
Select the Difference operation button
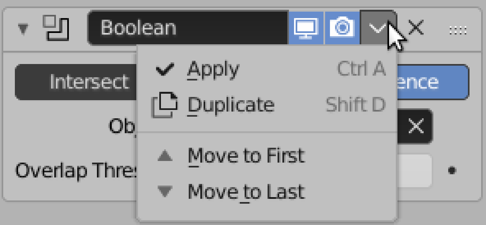[433, 82]
